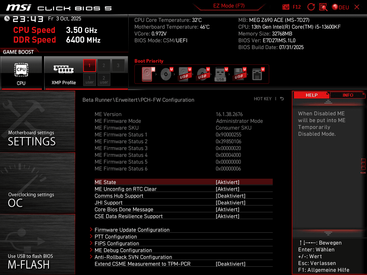
Task: Click ME Firmware Status 2 value 0x39850106
Action: [x=228, y=141]
